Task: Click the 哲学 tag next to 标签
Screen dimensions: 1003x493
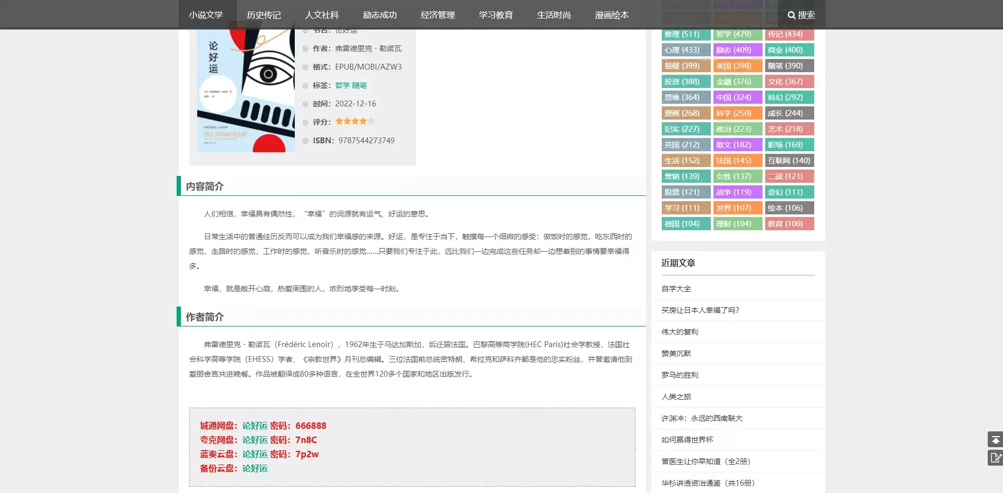Action: coord(342,85)
